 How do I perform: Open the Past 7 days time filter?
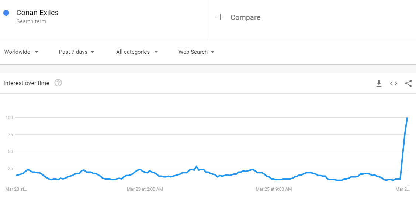coord(77,52)
